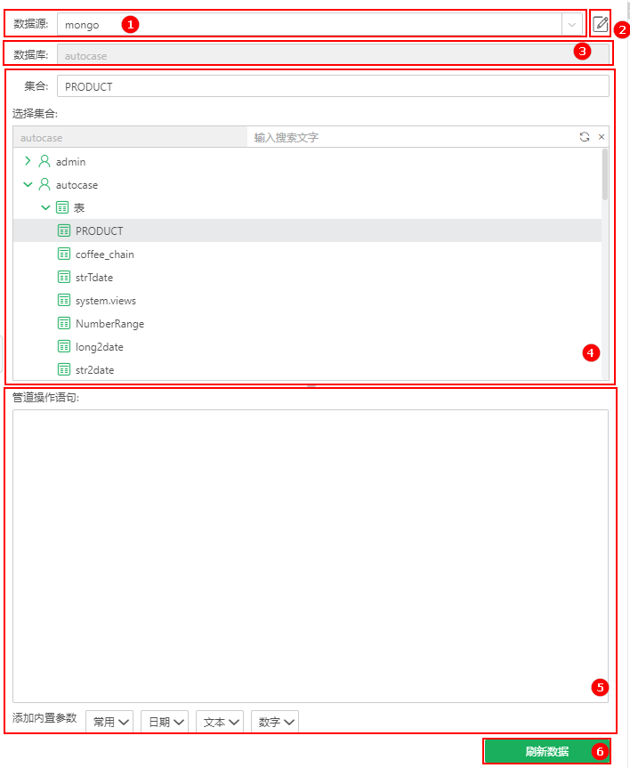This screenshot has width=630, height=768.
Task: Open the 数字 parameter dropdown
Action: (x=275, y=722)
